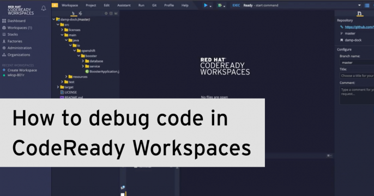This screenshot has height=196, width=374.
Task: Open the Workspace menu
Action: [x=70, y=5]
